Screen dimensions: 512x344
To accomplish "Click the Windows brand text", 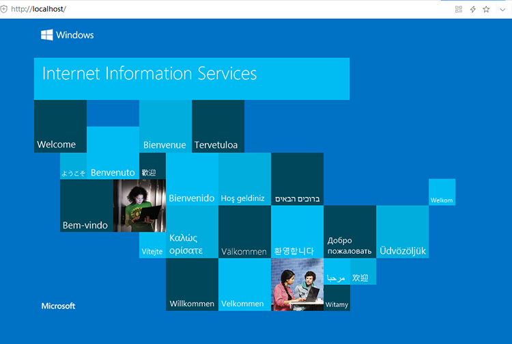I will pyautogui.click(x=75, y=35).
